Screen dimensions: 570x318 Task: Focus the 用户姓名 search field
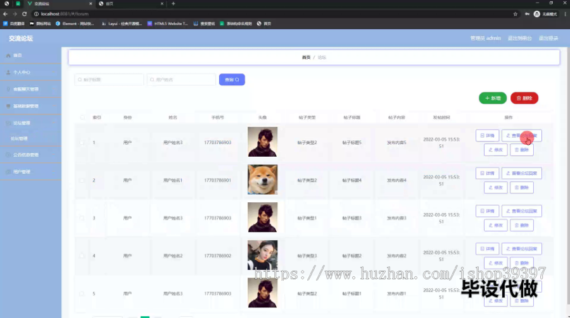click(x=181, y=80)
